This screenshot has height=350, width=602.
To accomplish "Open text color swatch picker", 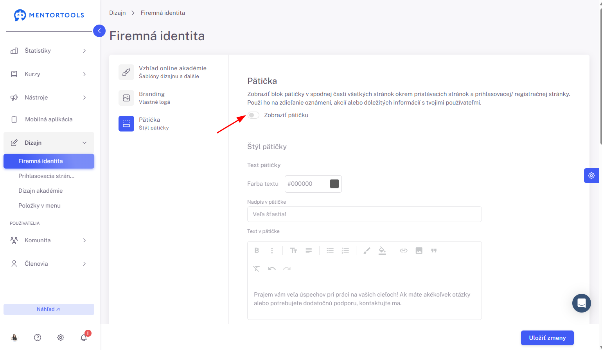I will 334,184.
